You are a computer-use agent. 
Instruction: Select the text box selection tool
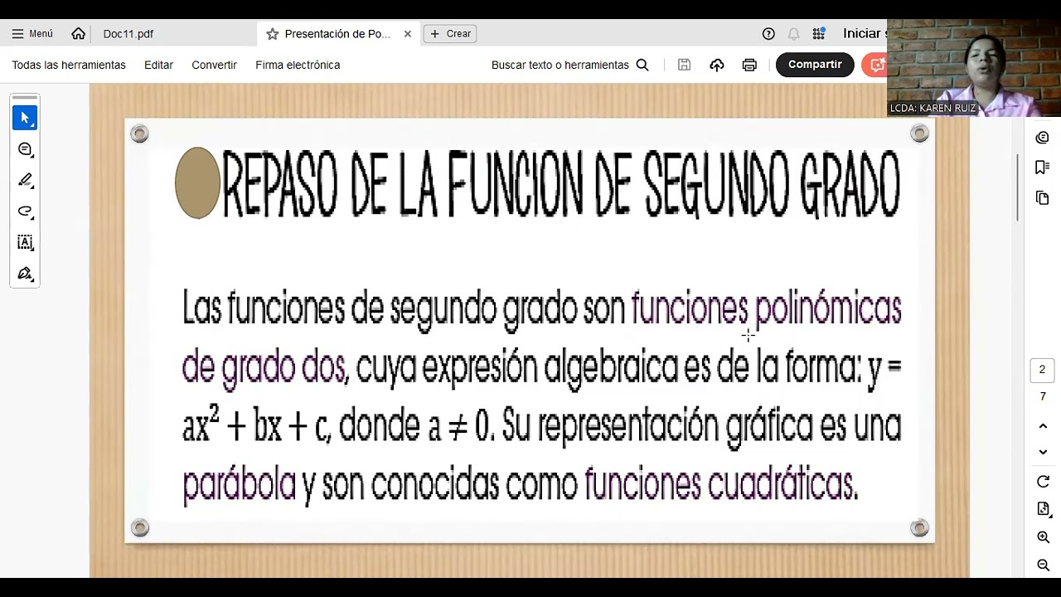pos(25,242)
